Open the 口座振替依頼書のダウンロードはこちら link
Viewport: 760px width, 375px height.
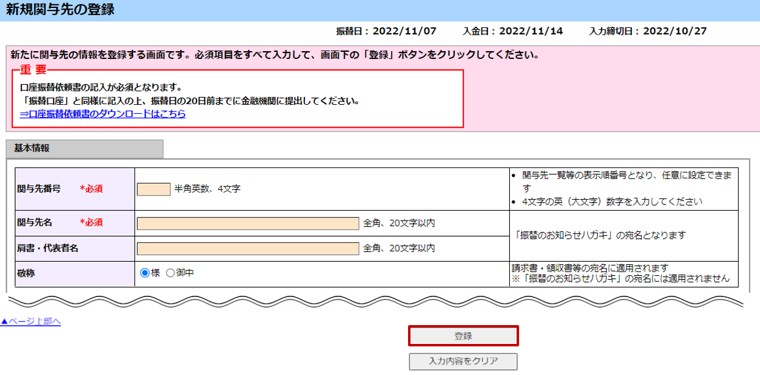click(102, 114)
